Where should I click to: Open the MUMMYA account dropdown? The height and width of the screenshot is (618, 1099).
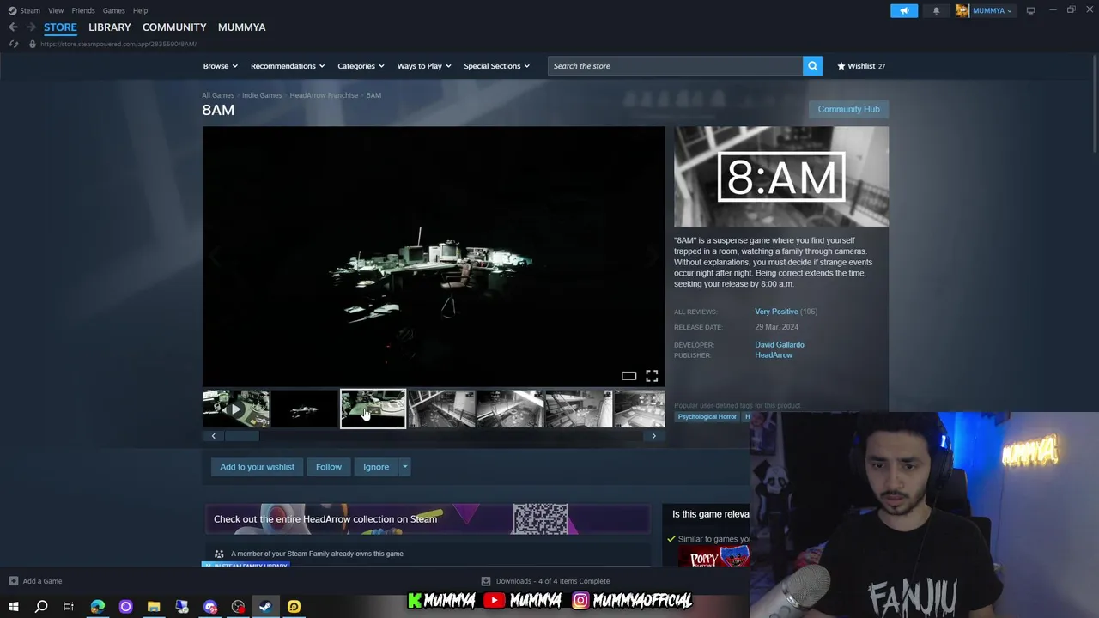[993, 10]
